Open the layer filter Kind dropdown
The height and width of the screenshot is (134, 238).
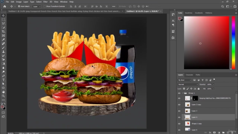(184, 80)
